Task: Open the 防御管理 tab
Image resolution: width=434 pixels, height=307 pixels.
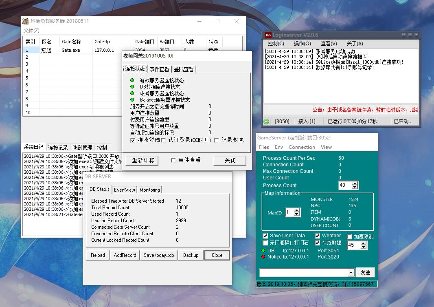Action: (x=82, y=148)
